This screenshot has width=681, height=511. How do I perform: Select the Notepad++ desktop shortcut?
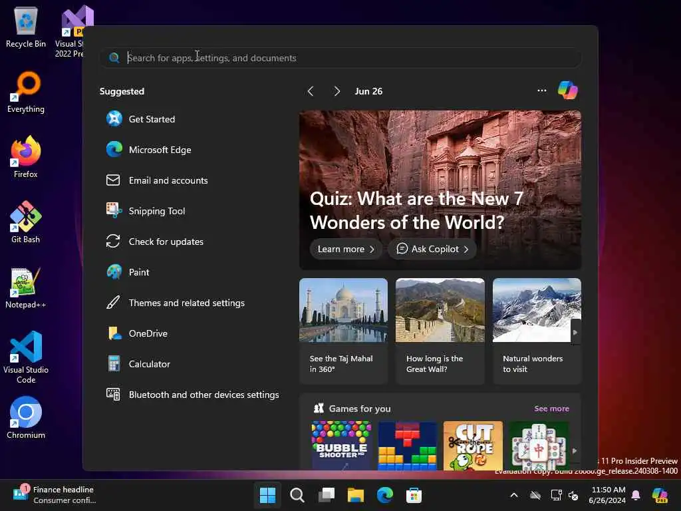coord(26,287)
